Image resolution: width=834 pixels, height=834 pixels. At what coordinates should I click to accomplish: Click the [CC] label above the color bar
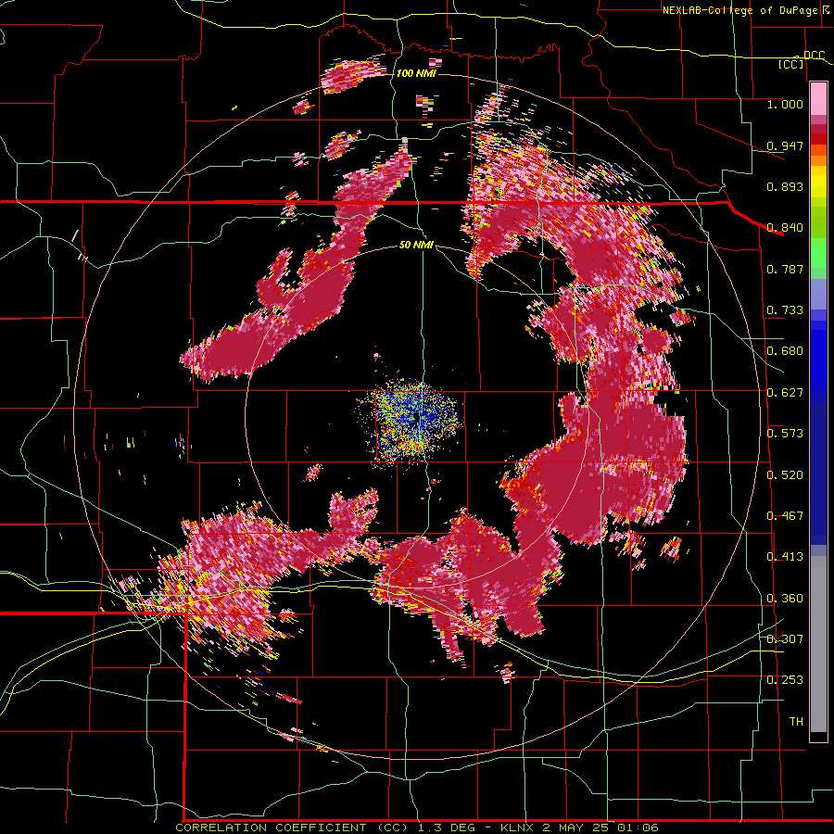coord(791,65)
